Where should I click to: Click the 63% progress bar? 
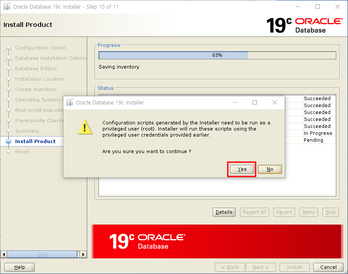point(217,55)
